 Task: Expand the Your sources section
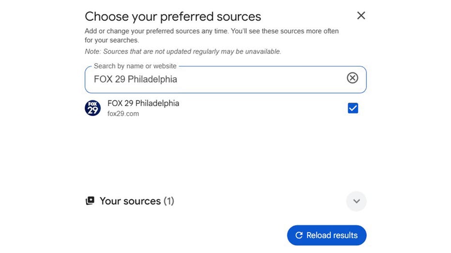[356, 201]
